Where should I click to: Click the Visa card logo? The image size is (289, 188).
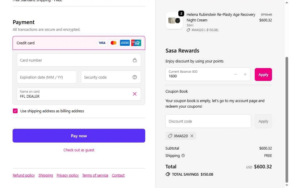click(102, 43)
